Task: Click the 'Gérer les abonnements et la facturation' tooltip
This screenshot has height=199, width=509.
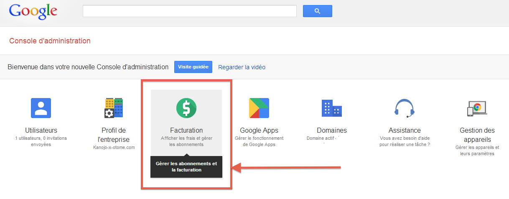Action: pos(186,167)
